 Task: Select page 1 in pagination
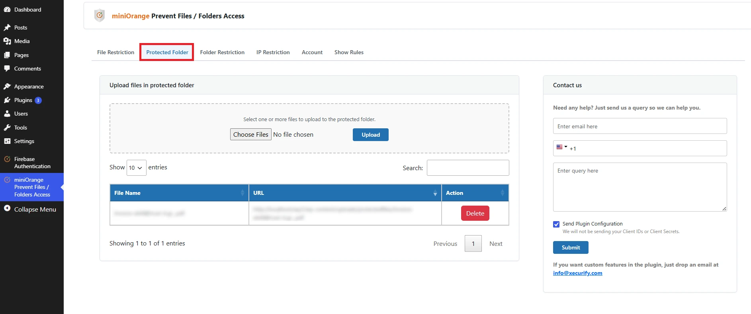coord(473,243)
